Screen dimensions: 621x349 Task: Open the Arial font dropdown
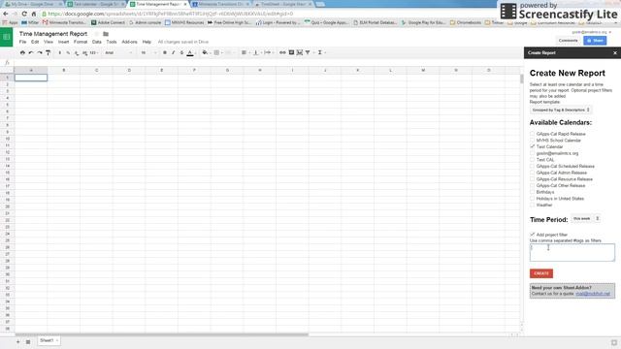[118, 52]
